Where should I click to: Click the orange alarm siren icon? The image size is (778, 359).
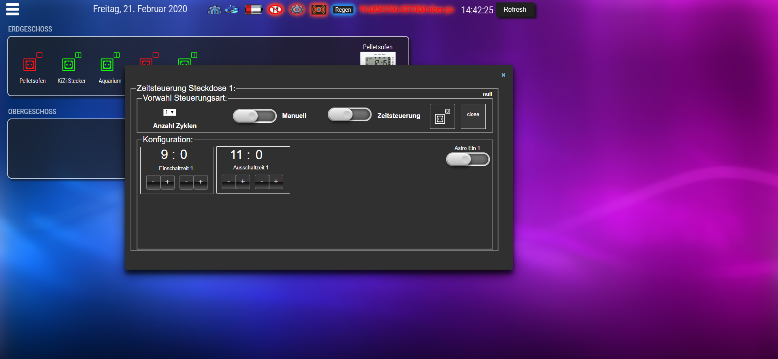coord(319,9)
